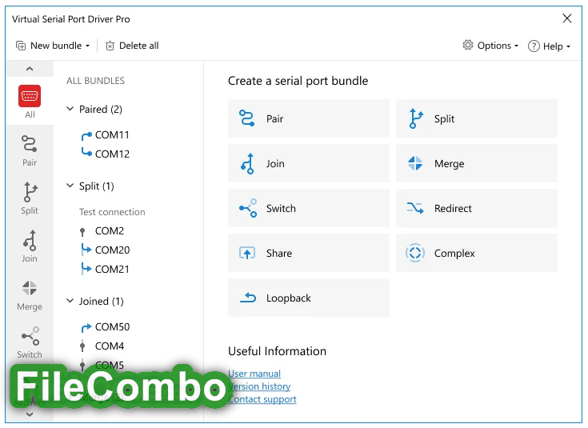Open the Help menu
The height and width of the screenshot is (428, 588).
[550, 46]
